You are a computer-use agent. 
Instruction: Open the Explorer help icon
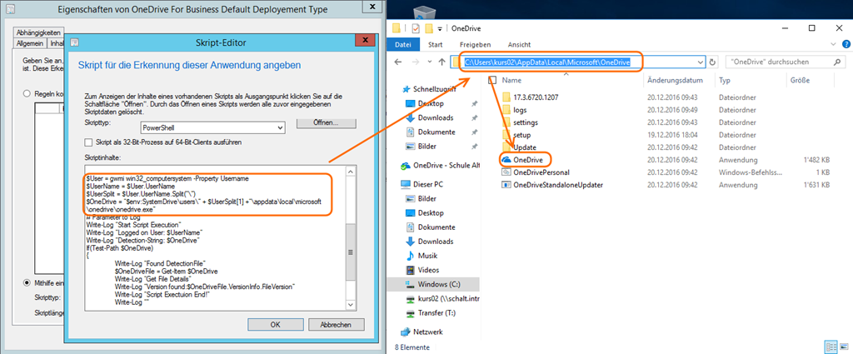841,44
